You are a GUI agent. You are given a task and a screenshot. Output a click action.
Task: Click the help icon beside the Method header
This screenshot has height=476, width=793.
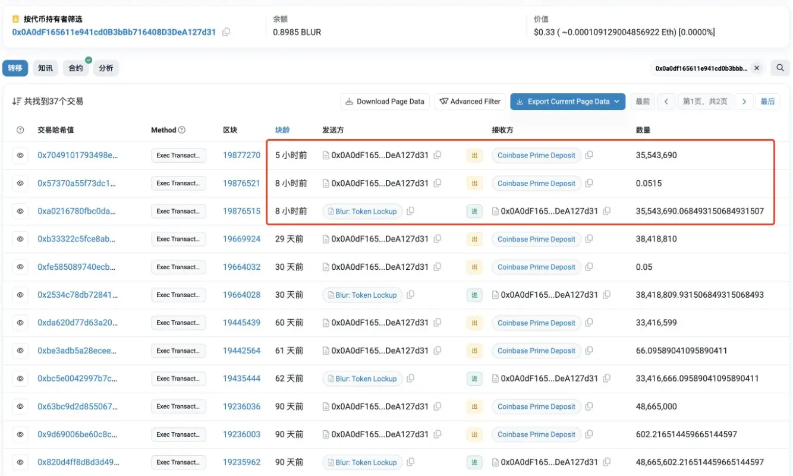[181, 130]
